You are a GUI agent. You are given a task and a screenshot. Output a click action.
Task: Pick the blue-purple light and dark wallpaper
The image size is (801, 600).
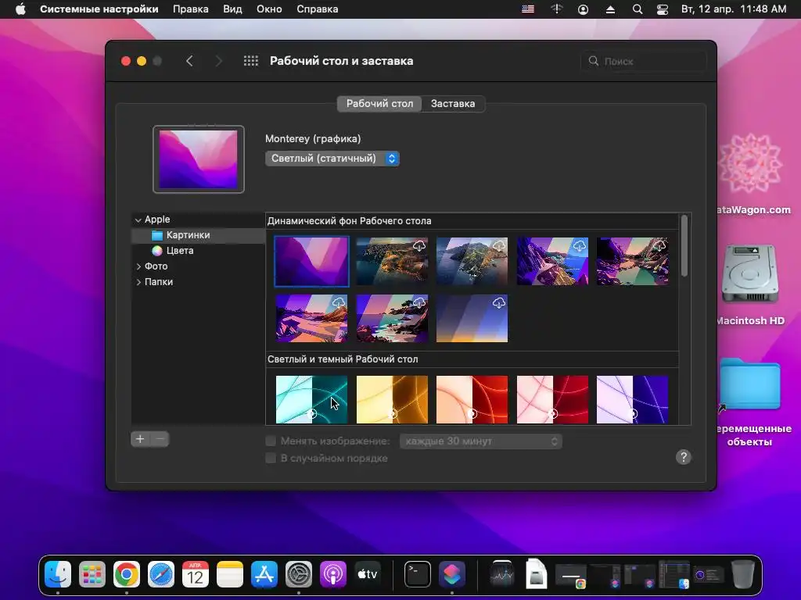tap(632, 399)
